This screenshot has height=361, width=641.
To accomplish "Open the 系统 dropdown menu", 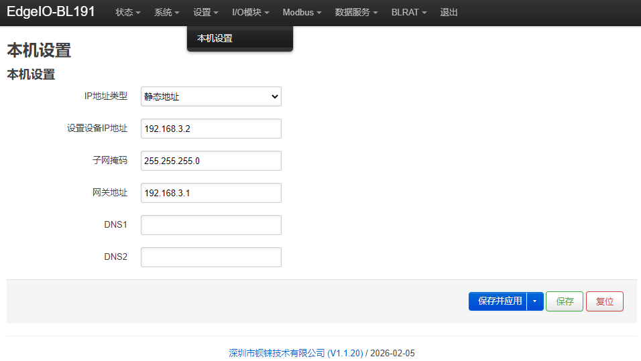I will coord(166,12).
